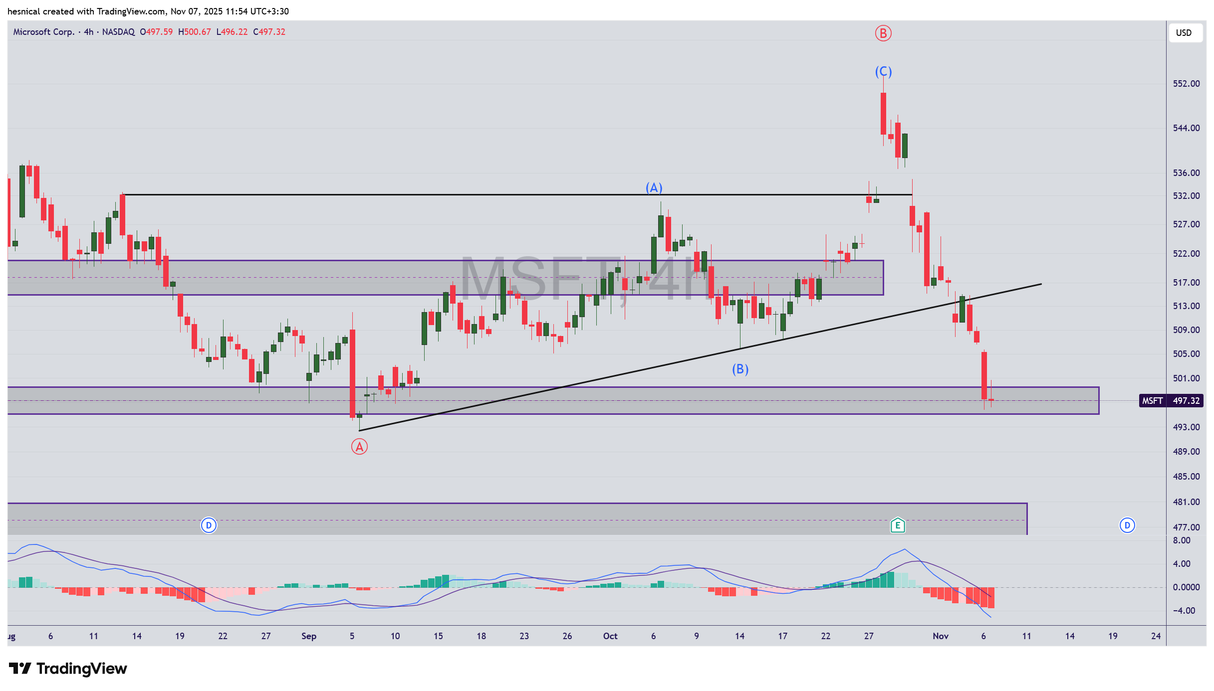Click the Nov date axis label
Viewport: 1214px width, 691px height.
tap(940, 636)
